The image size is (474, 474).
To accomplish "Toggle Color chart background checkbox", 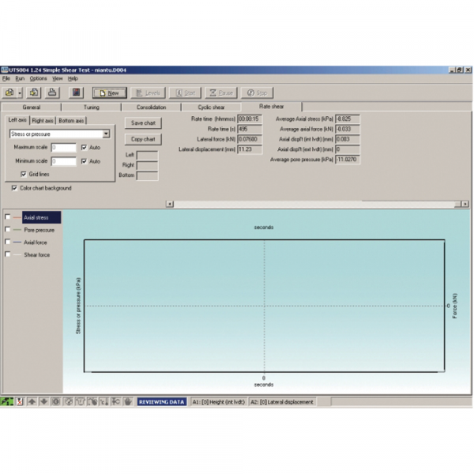I will click(x=15, y=188).
